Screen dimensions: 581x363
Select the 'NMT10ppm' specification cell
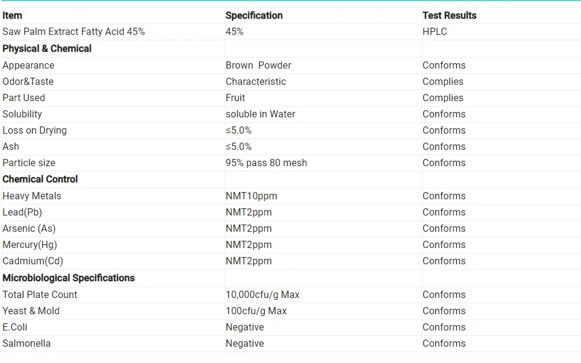tap(251, 196)
